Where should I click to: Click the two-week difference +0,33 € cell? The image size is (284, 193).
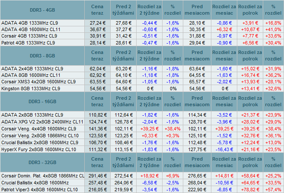click(x=150, y=136)
